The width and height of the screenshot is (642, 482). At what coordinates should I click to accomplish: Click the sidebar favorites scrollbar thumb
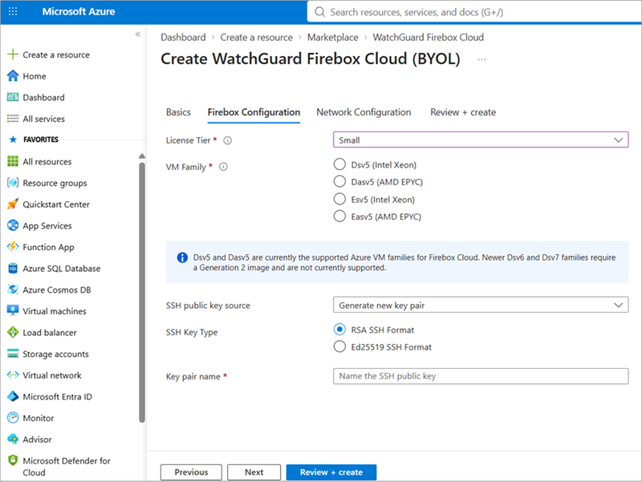click(142, 292)
